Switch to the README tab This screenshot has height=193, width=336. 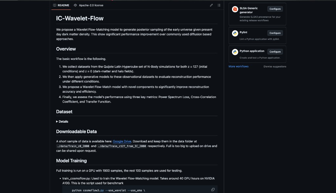pyautogui.click(x=61, y=5)
